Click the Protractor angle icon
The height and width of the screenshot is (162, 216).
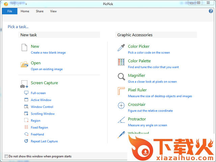pos(121,120)
